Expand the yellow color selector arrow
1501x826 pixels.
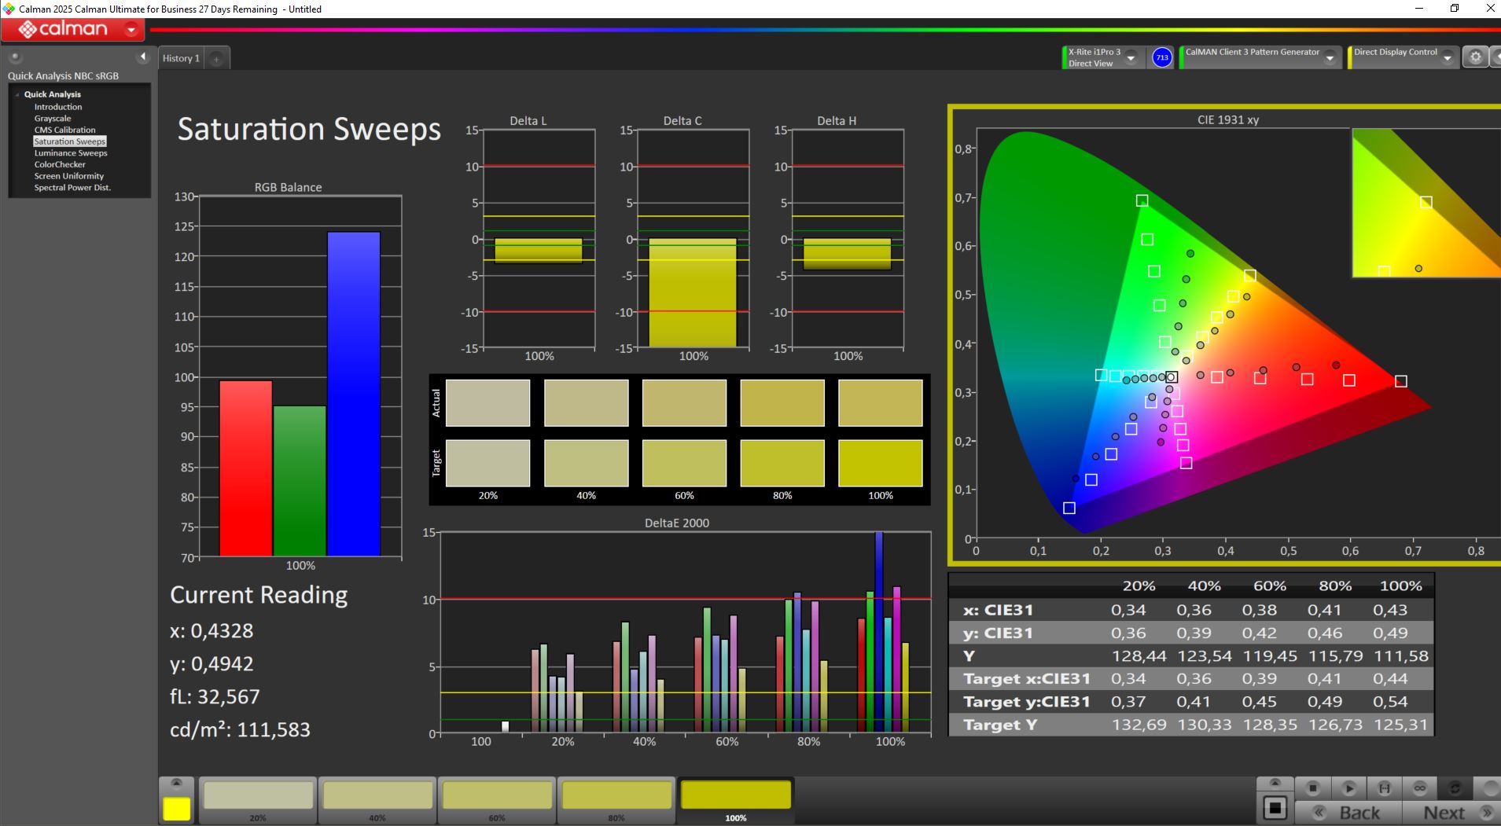[176, 783]
